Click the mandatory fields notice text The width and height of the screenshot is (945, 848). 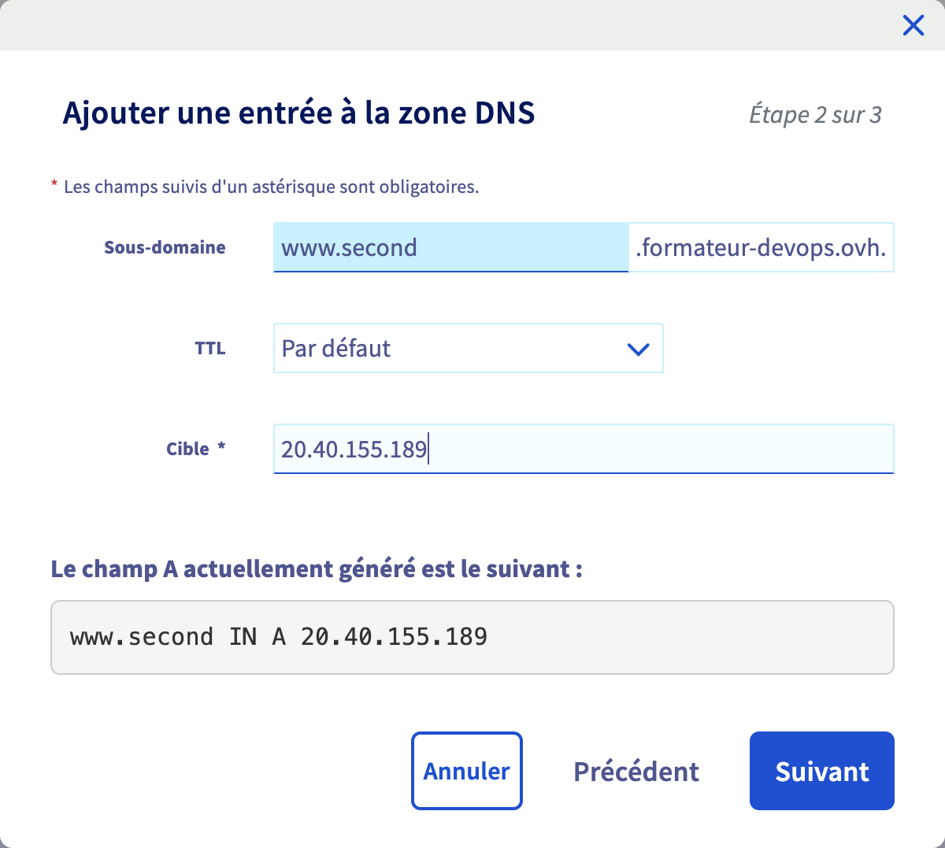click(271, 187)
